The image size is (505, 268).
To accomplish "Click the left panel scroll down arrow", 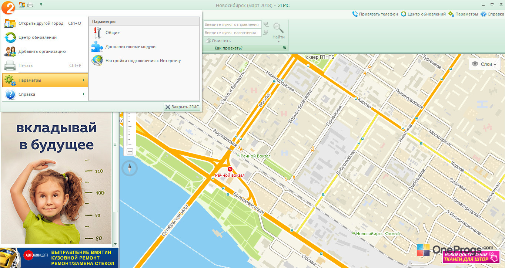I will pyautogui.click(x=115, y=244).
